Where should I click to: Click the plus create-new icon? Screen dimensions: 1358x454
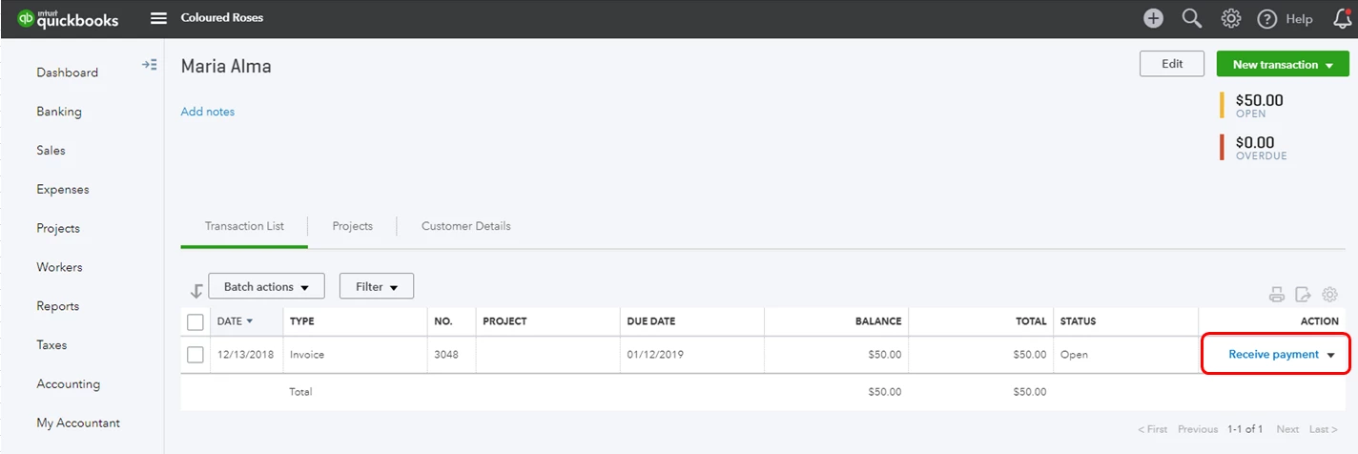point(1154,18)
